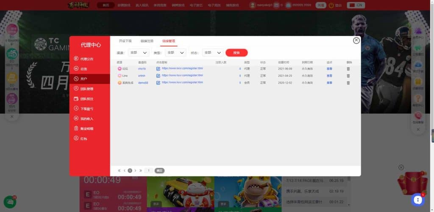
Task: View details link in the 2020-12-02 row
Action: point(329,83)
